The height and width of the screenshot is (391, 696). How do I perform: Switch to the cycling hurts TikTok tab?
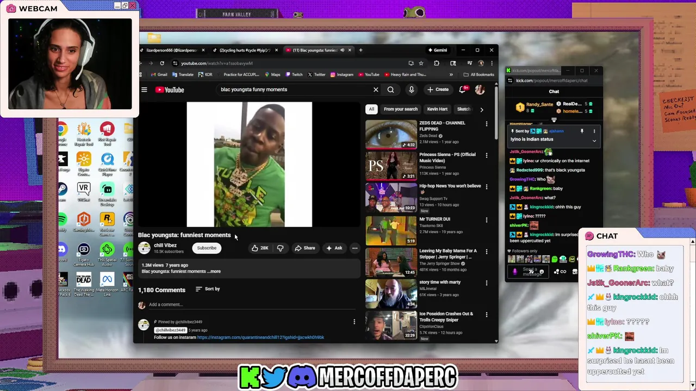click(244, 50)
